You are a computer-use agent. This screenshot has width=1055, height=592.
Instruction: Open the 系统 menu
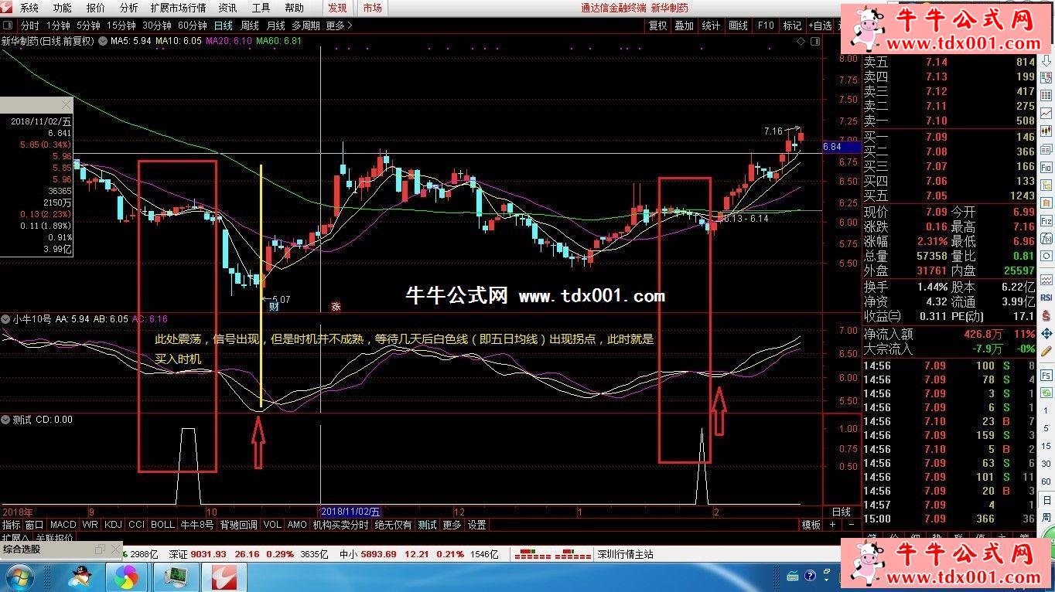(29, 8)
